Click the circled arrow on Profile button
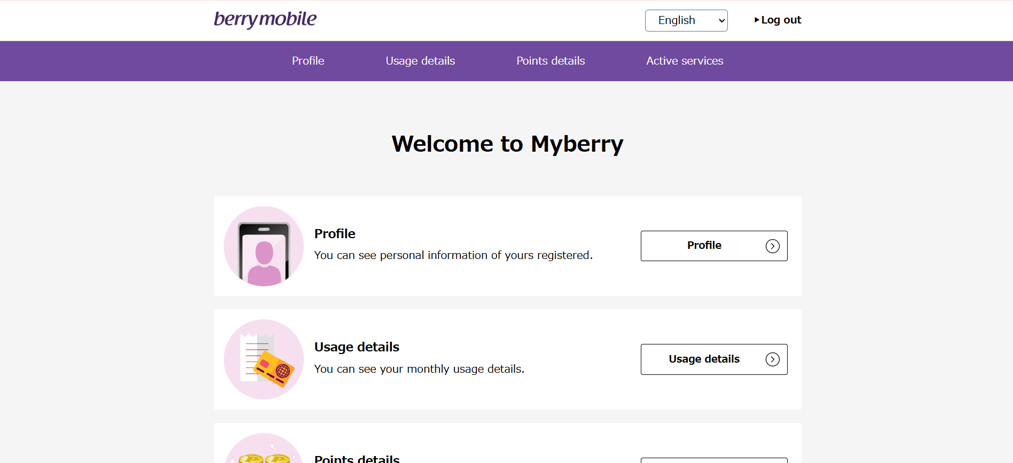The height and width of the screenshot is (463, 1013). click(x=773, y=246)
